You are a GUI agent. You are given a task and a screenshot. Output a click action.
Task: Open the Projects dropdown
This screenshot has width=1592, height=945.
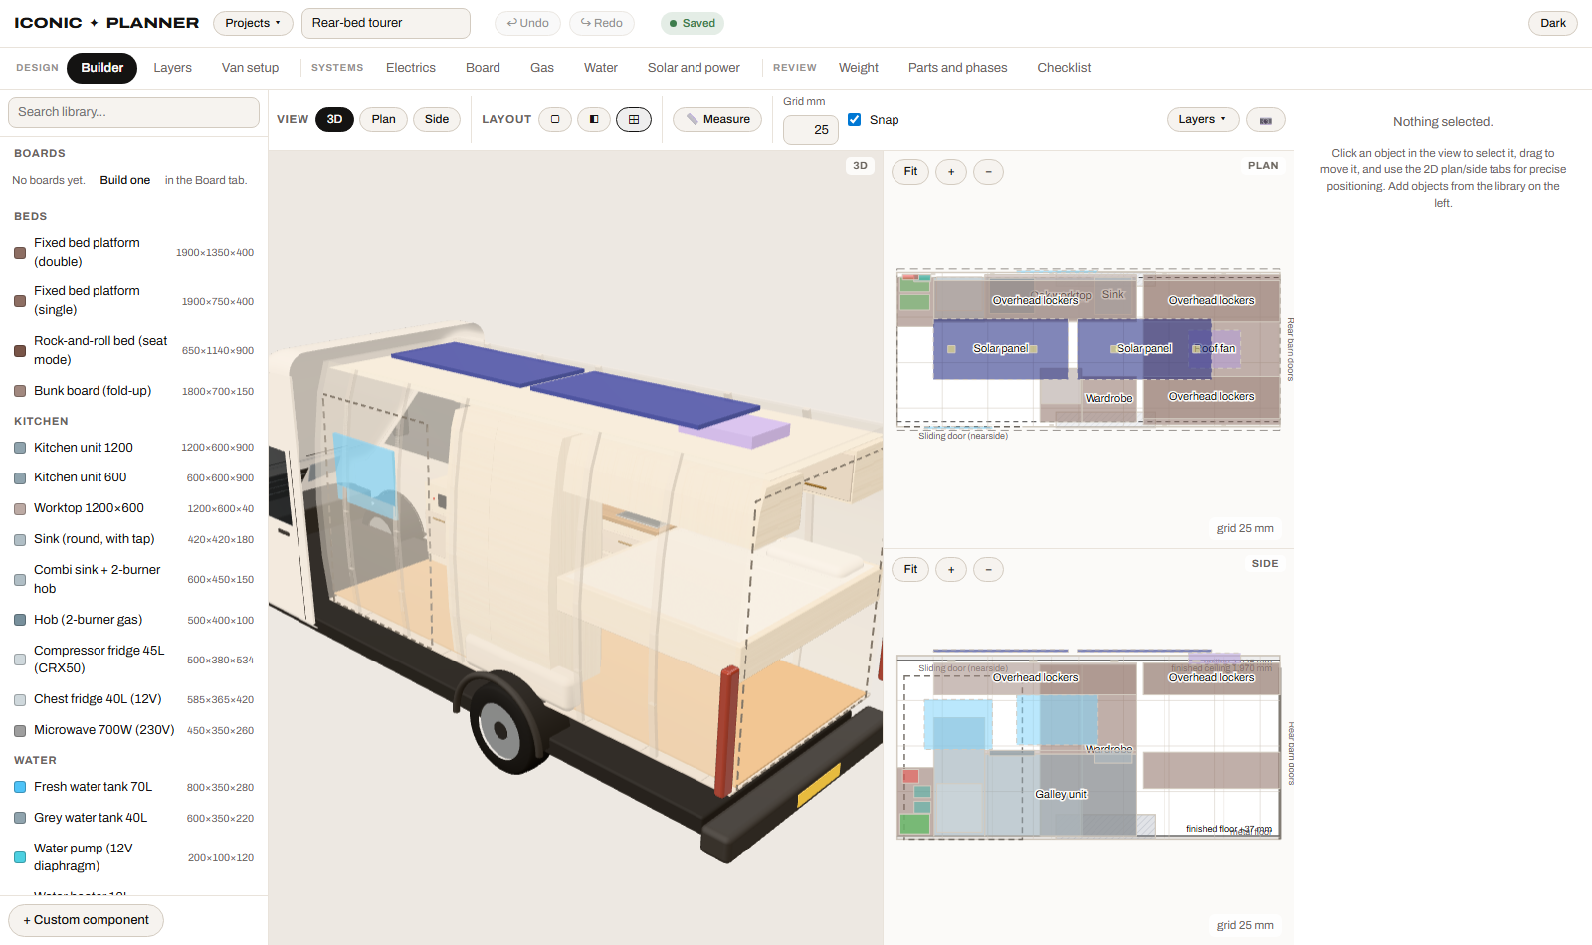[x=253, y=23]
